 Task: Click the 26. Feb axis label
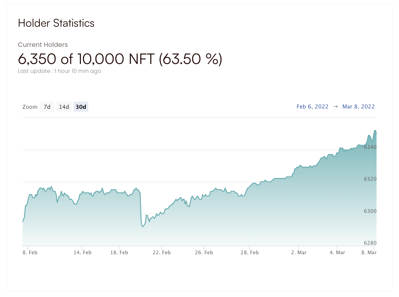click(x=204, y=253)
